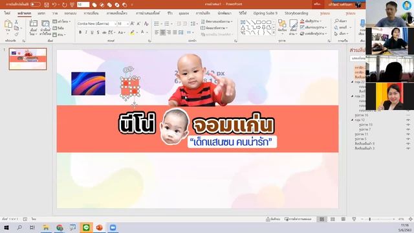Open Find in the editing group
The image size is (414, 233).
[341, 21]
